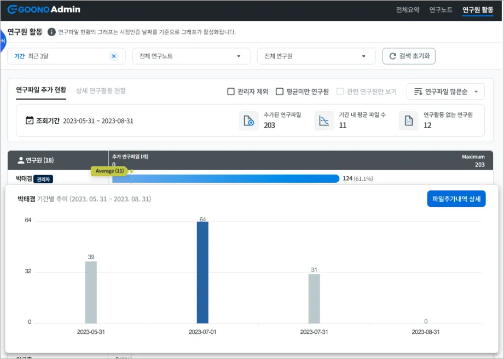Click the calendar icon next to 조회기간
The width and height of the screenshot is (504, 359).
pyautogui.click(x=30, y=120)
